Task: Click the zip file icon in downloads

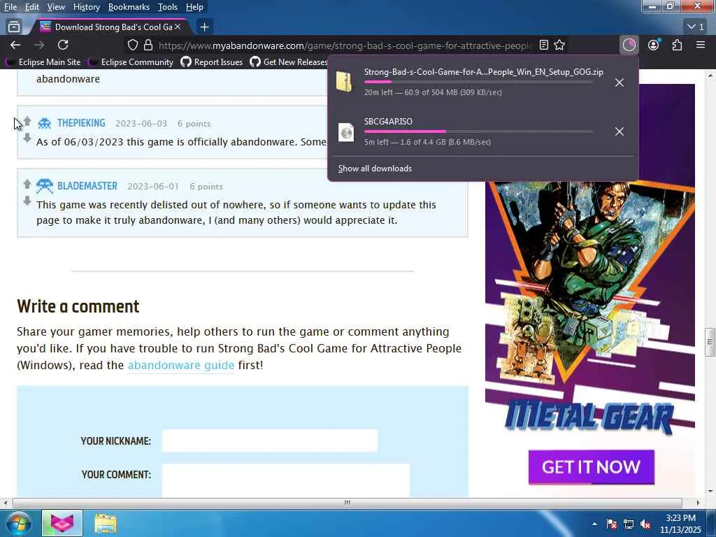Action: (x=344, y=83)
